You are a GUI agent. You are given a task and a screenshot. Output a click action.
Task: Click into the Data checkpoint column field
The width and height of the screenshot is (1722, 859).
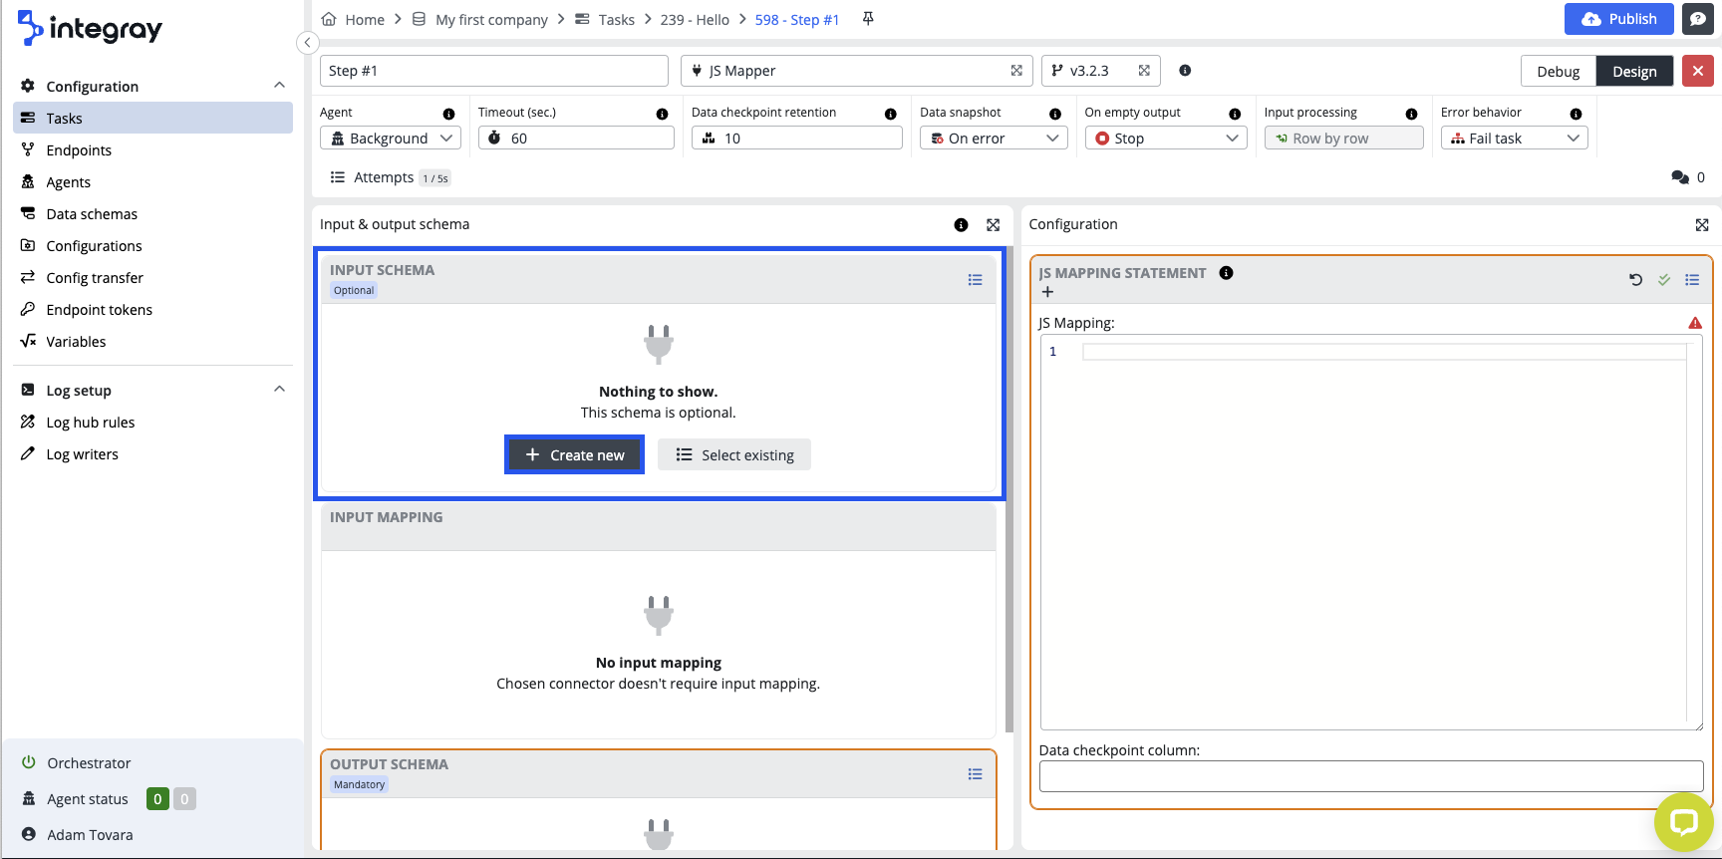(1370, 776)
